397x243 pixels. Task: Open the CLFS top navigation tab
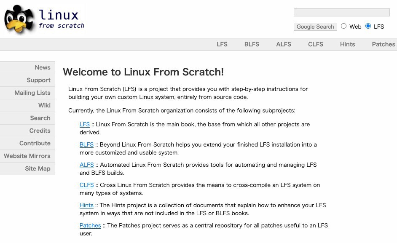(316, 44)
